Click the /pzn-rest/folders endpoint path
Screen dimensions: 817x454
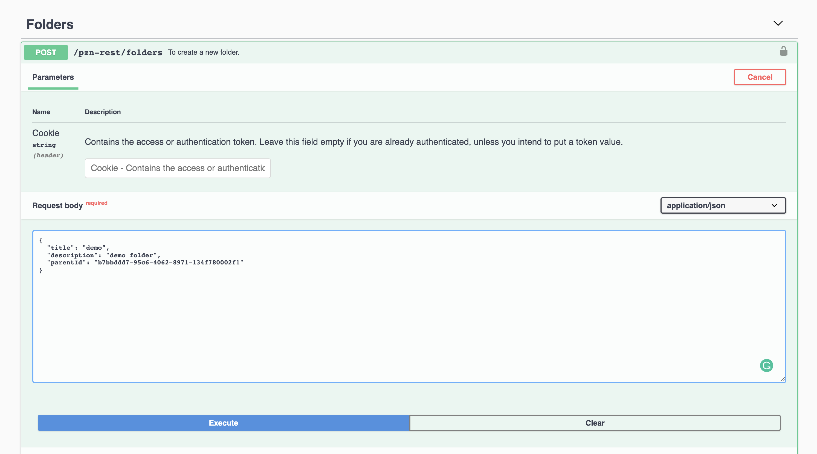[118, 52]
